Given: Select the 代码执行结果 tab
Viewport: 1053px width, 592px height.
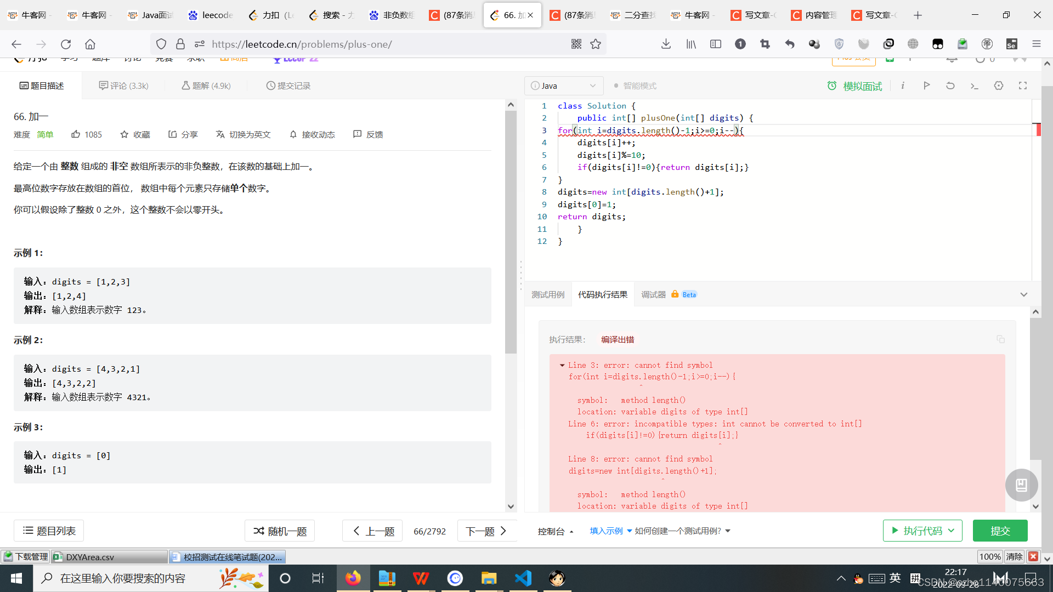Looking at the screenshot, I should [x=603, y=295].
